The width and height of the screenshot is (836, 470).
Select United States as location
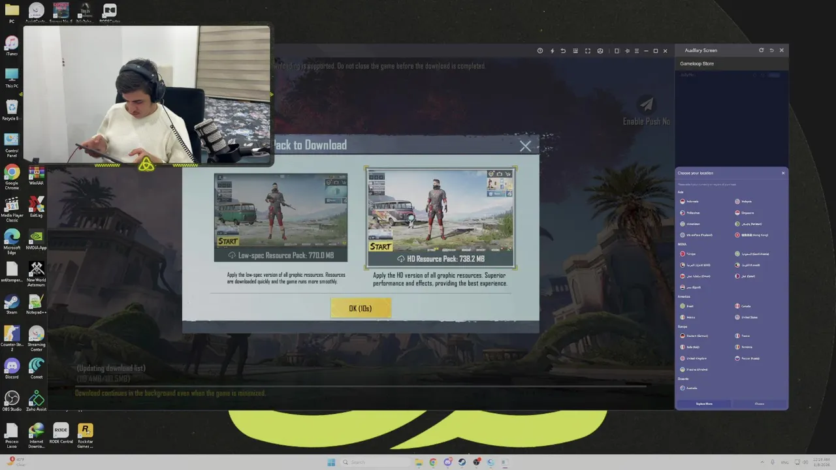[x=747, y=317]
